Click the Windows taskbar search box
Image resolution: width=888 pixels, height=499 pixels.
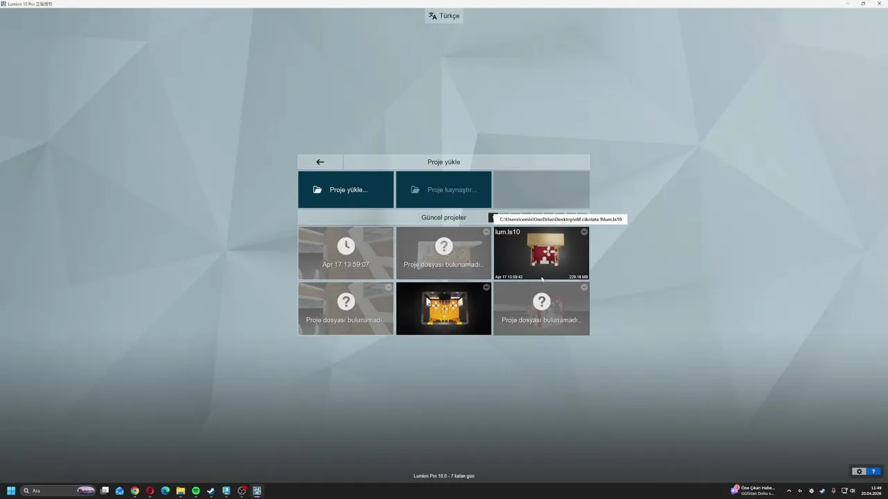(x=58, y=491)
